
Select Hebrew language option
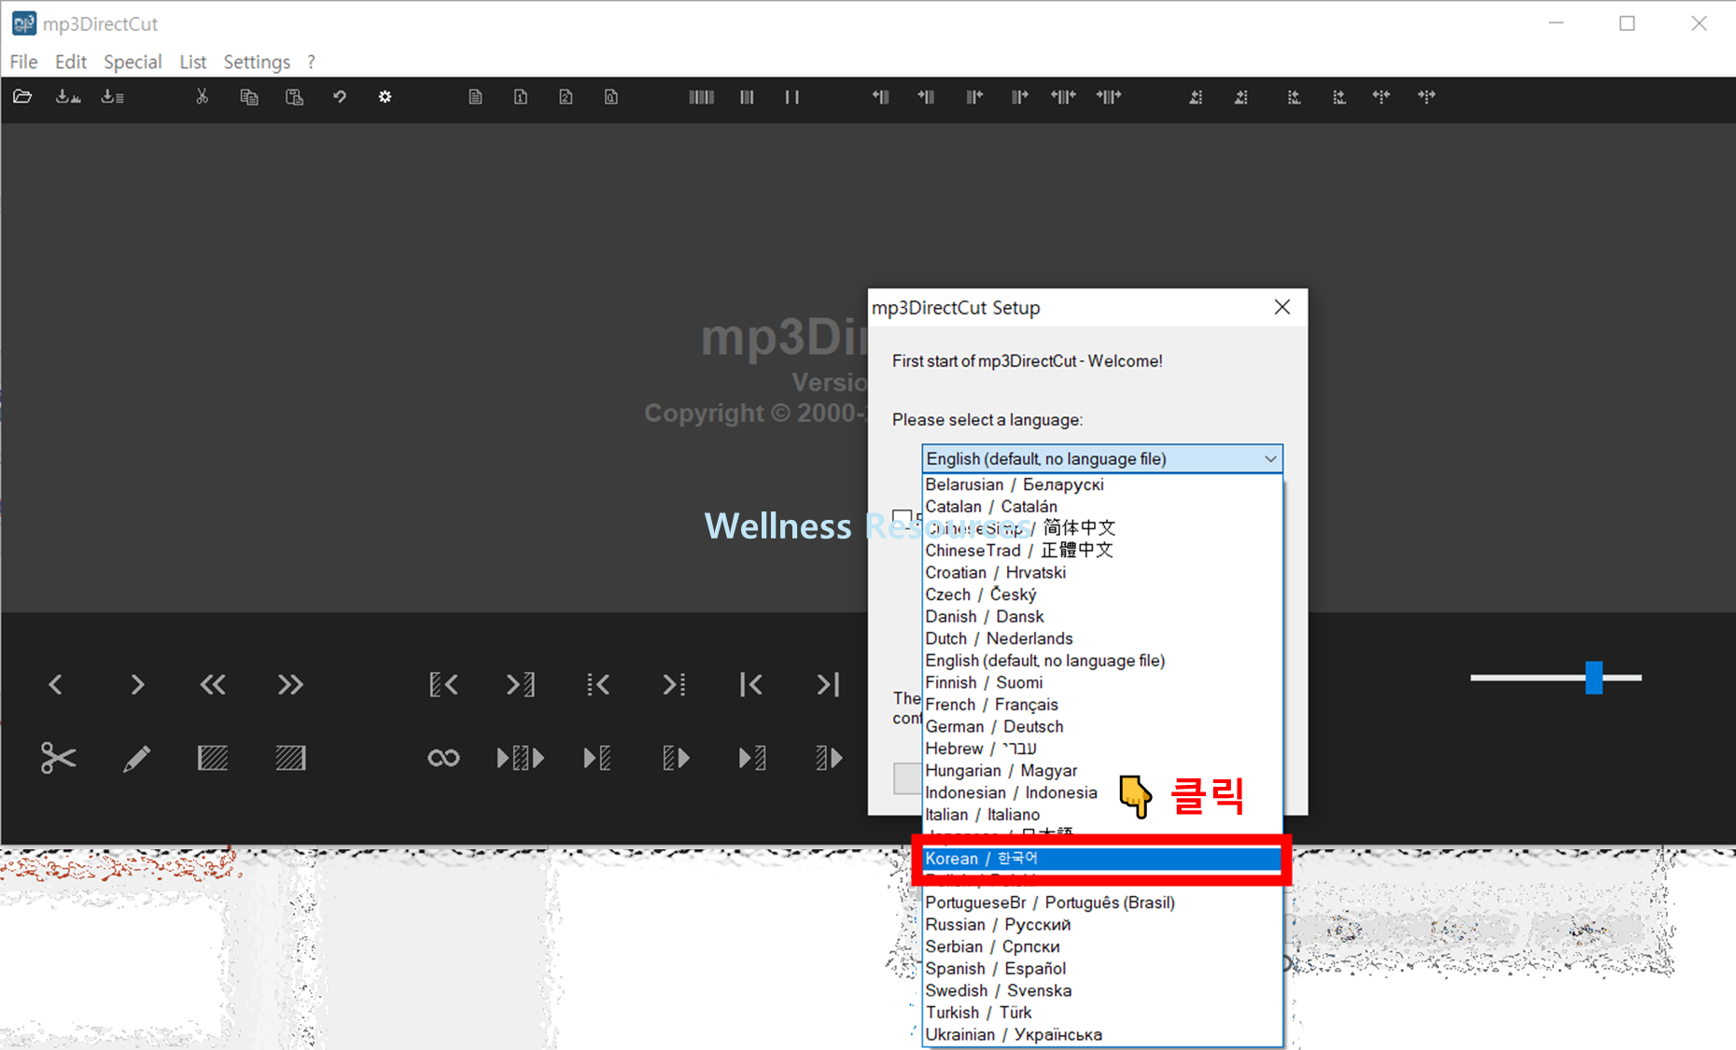tap(1101, 749)
